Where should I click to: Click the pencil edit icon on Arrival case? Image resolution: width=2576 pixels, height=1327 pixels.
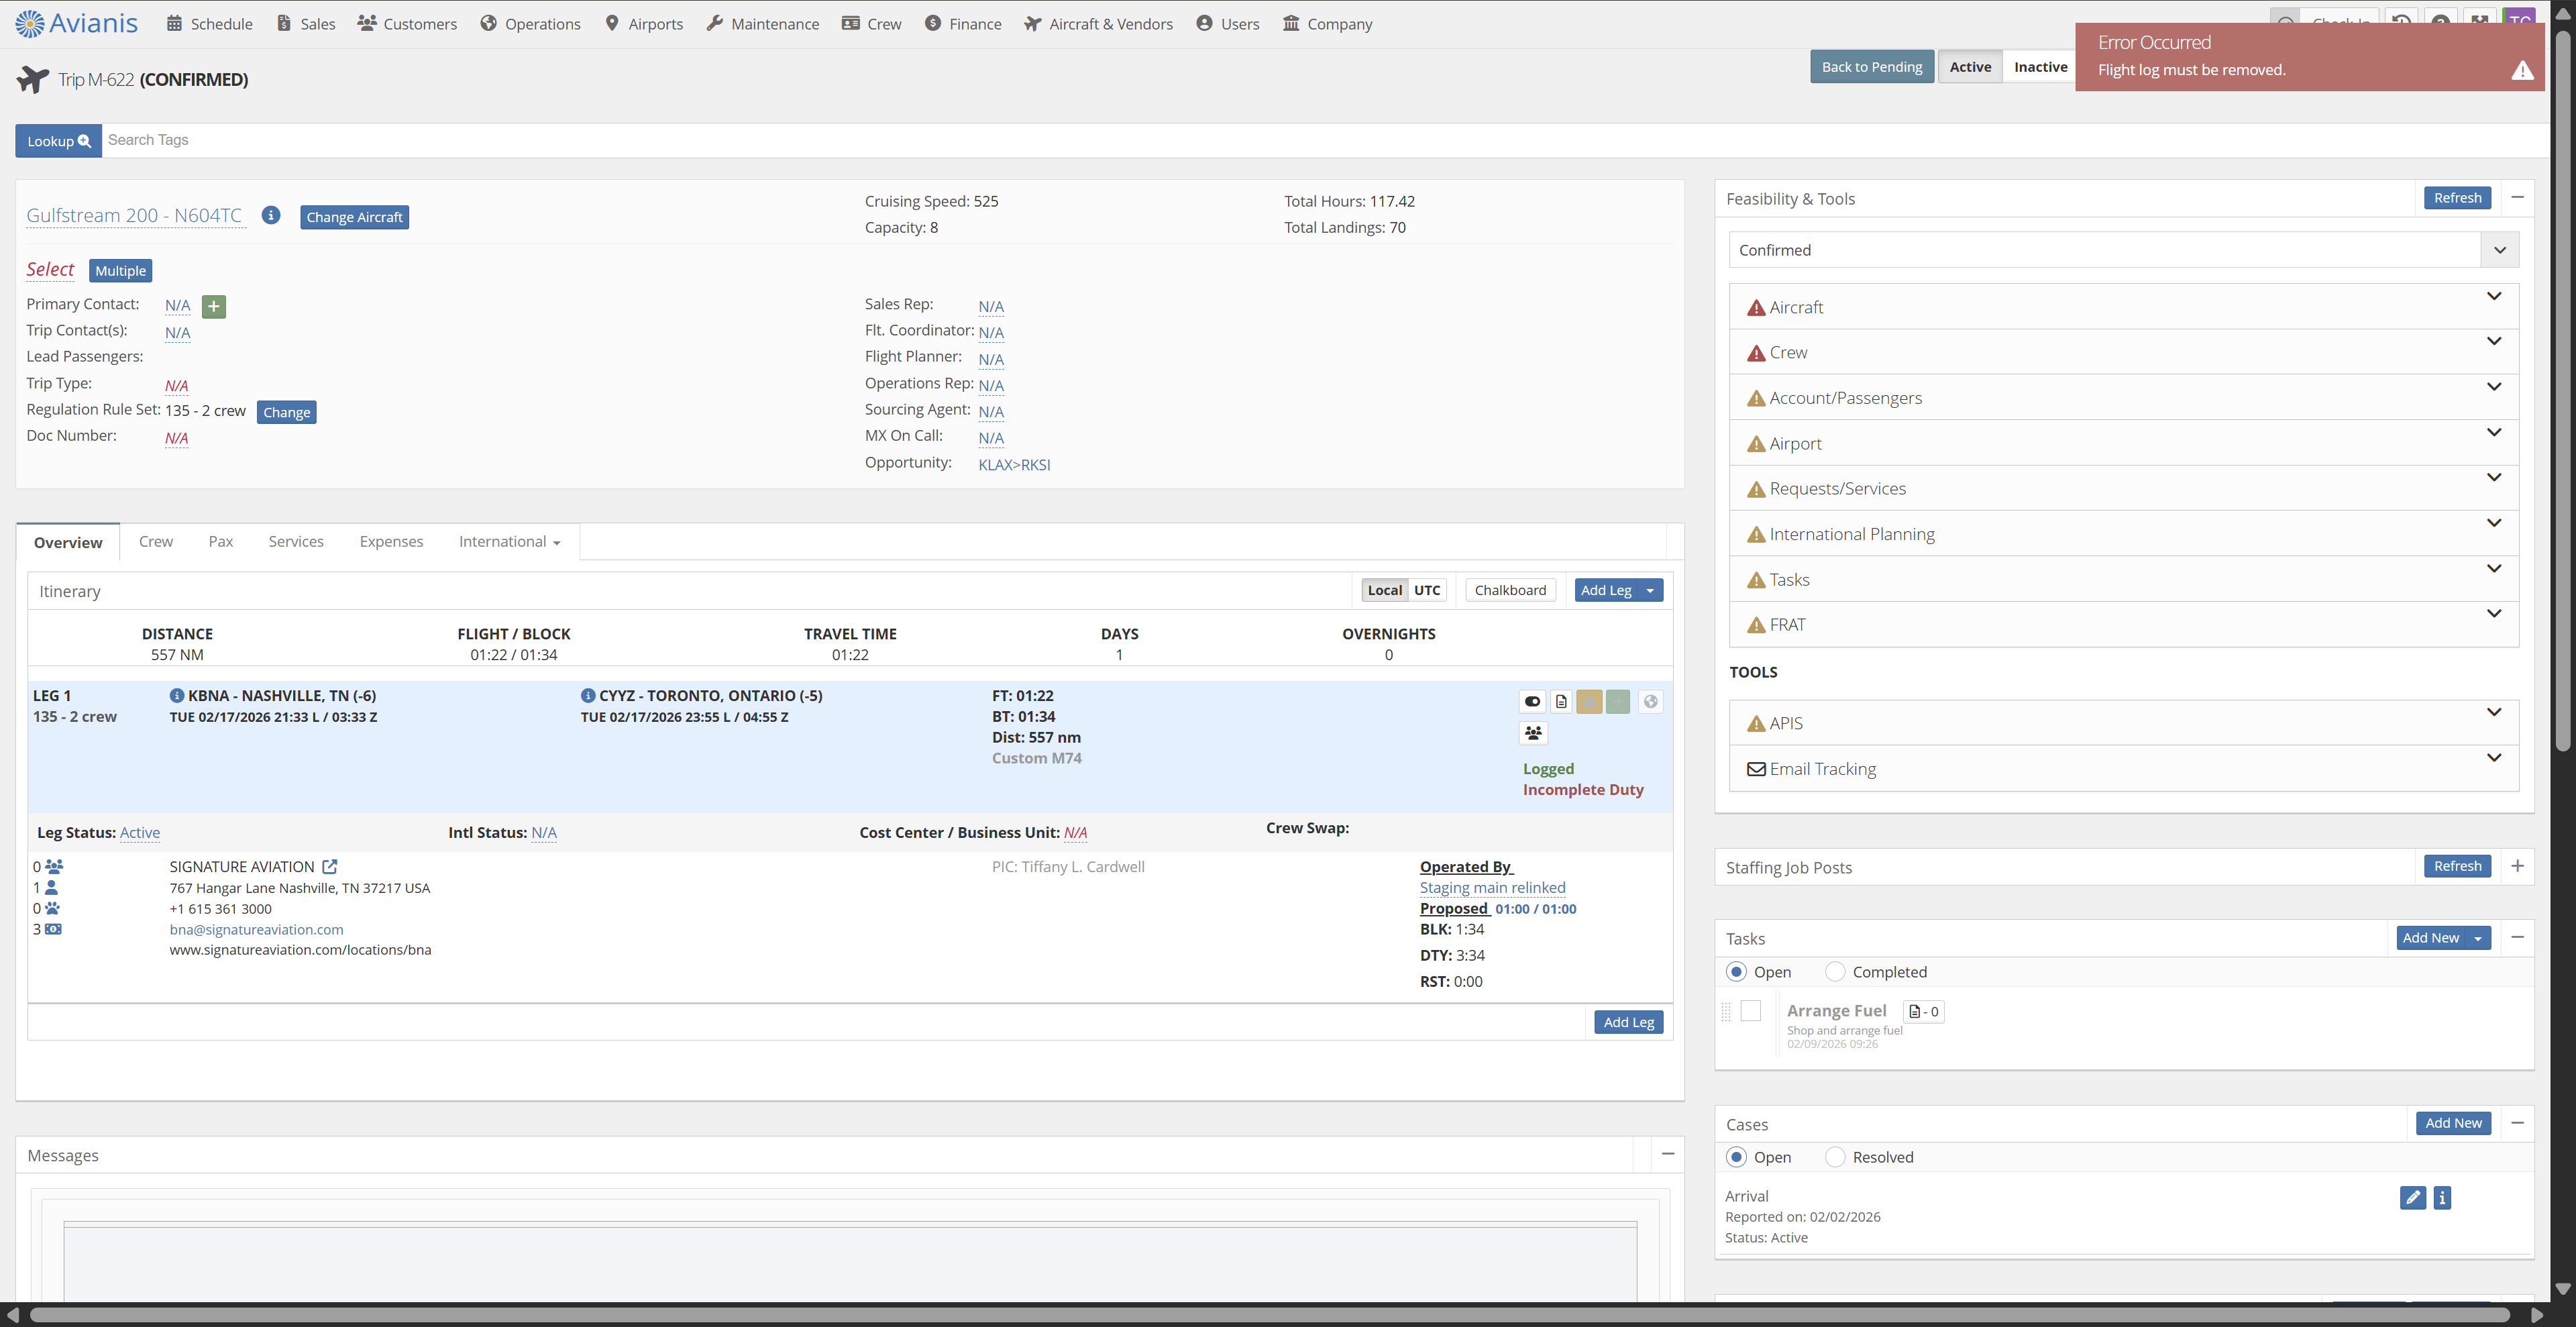2412,1197
